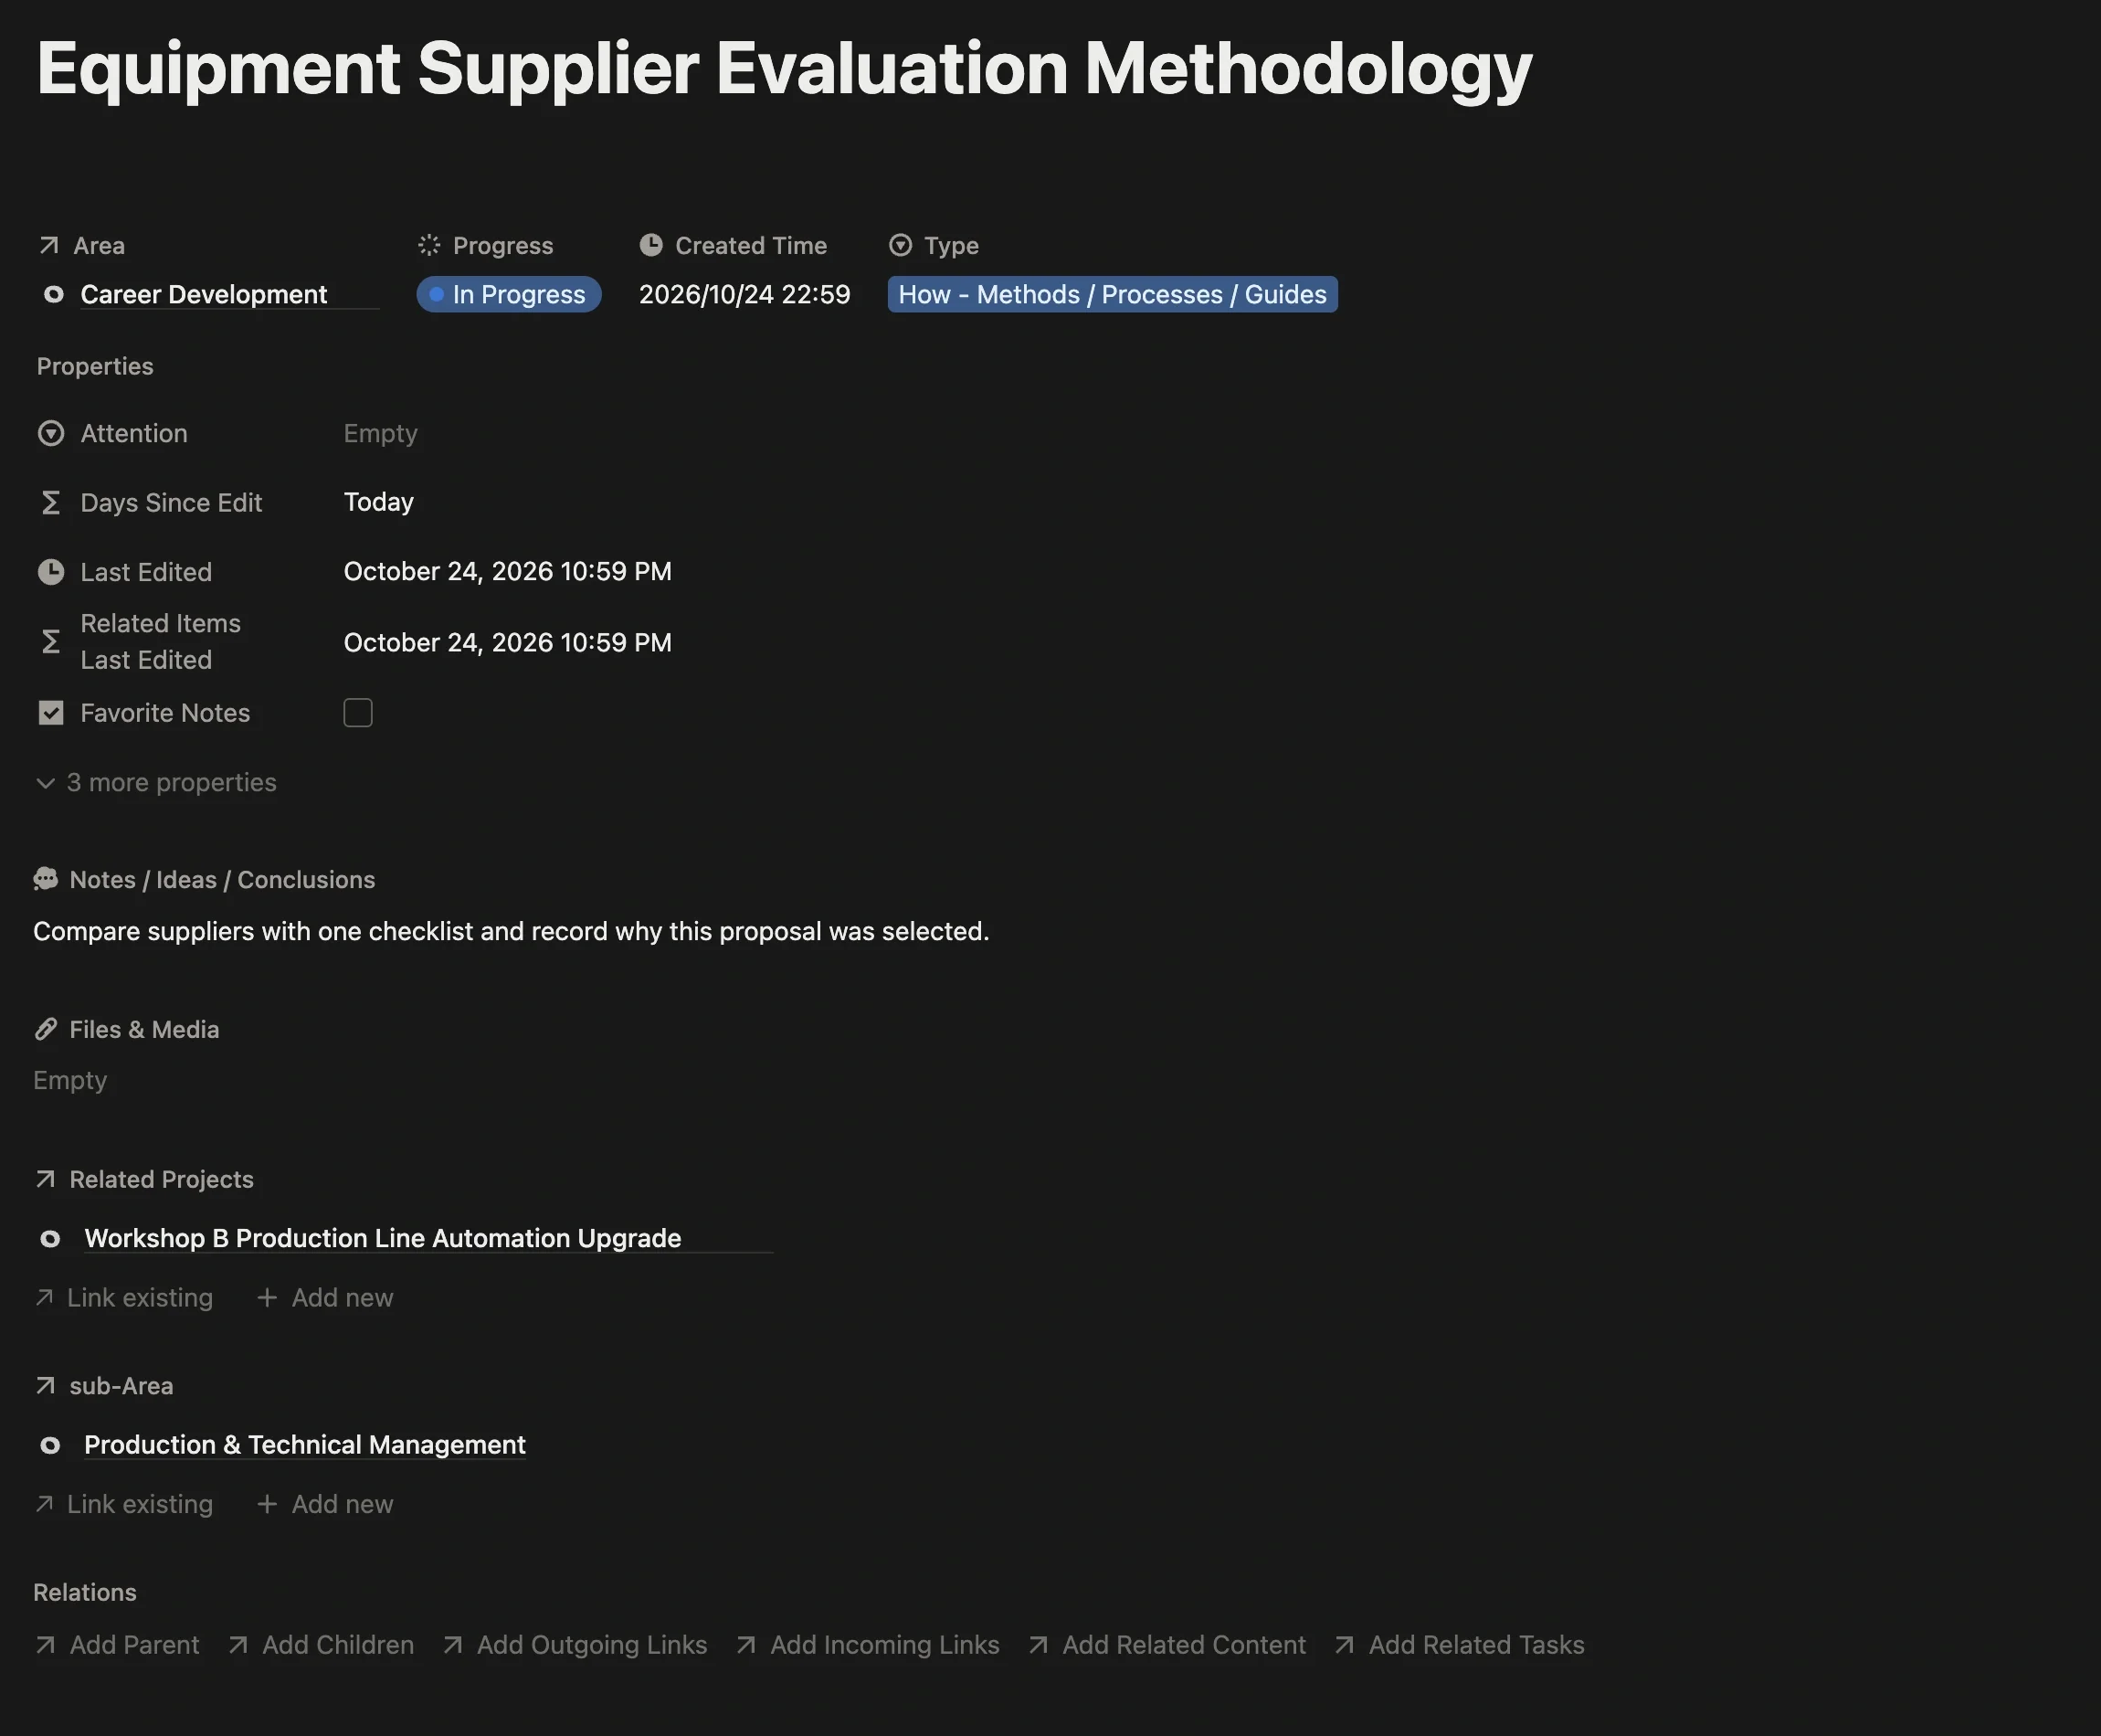Click the empty Files & Media field
This screenshot has width=2101, height=1736.
click(x=70, y=1080)
